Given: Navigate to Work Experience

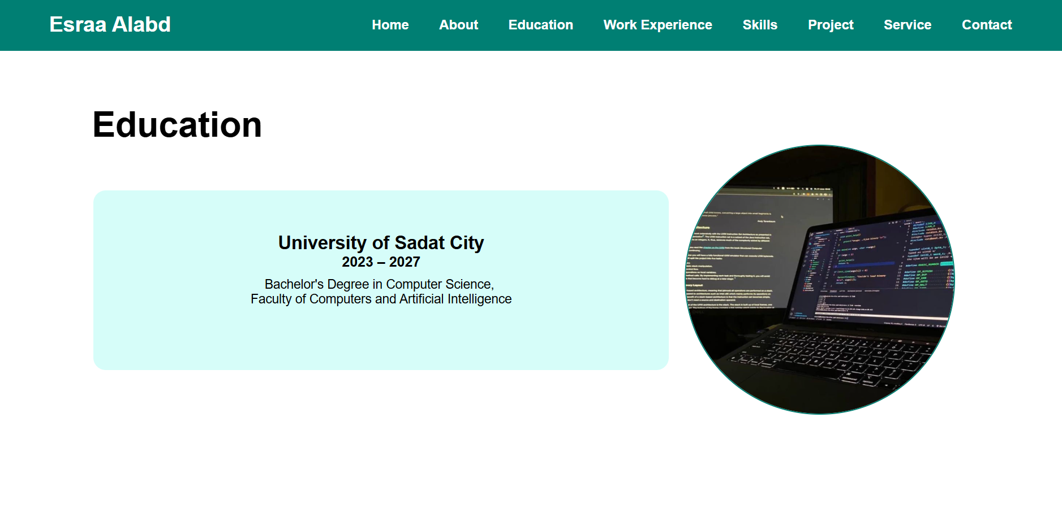Looking at the screenshot, I should tap(657, 25).
